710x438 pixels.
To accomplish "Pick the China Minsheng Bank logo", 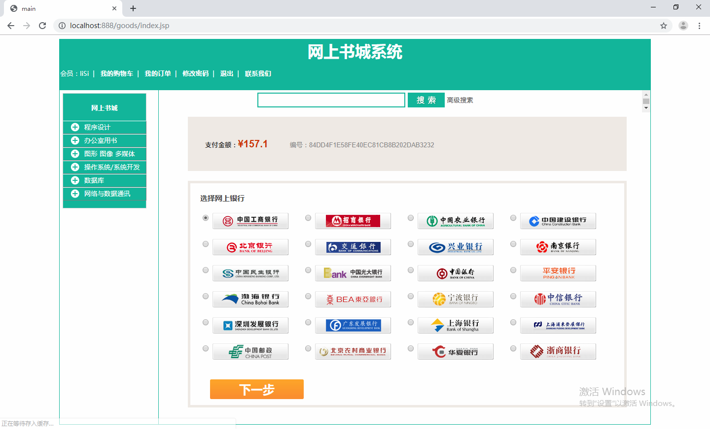I will (250, 273).
